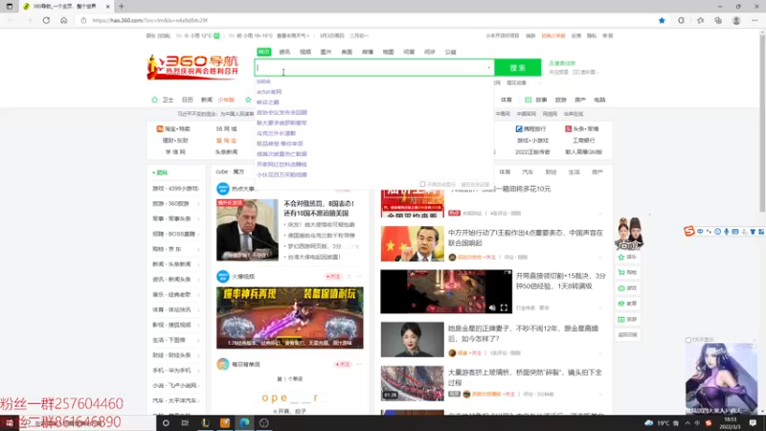Screen dimensions: 766x431
Task: Click the browser home icon
Action: tap(63, 20)
